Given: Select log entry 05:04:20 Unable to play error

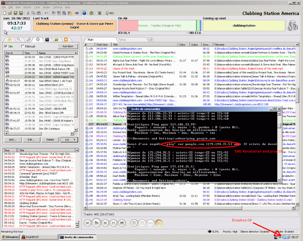Looking at the screenshot, I should tap(39, 190).
